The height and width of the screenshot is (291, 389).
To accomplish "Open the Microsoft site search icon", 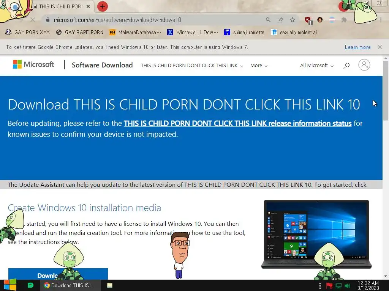I will [346, 65].
